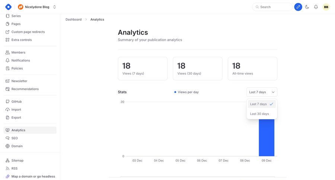Image resolution: width=335 pixels, height=180 pixels.
Task: Click the Pages sidebar icon
Action: 7,24
